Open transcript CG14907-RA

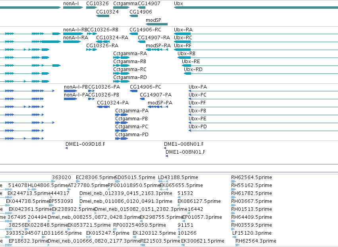pos(154,38)
